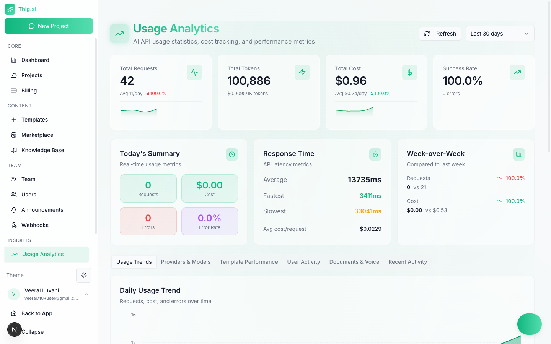
Task: Open the Dashboard from the sidebar
Action: click(34, 60)
